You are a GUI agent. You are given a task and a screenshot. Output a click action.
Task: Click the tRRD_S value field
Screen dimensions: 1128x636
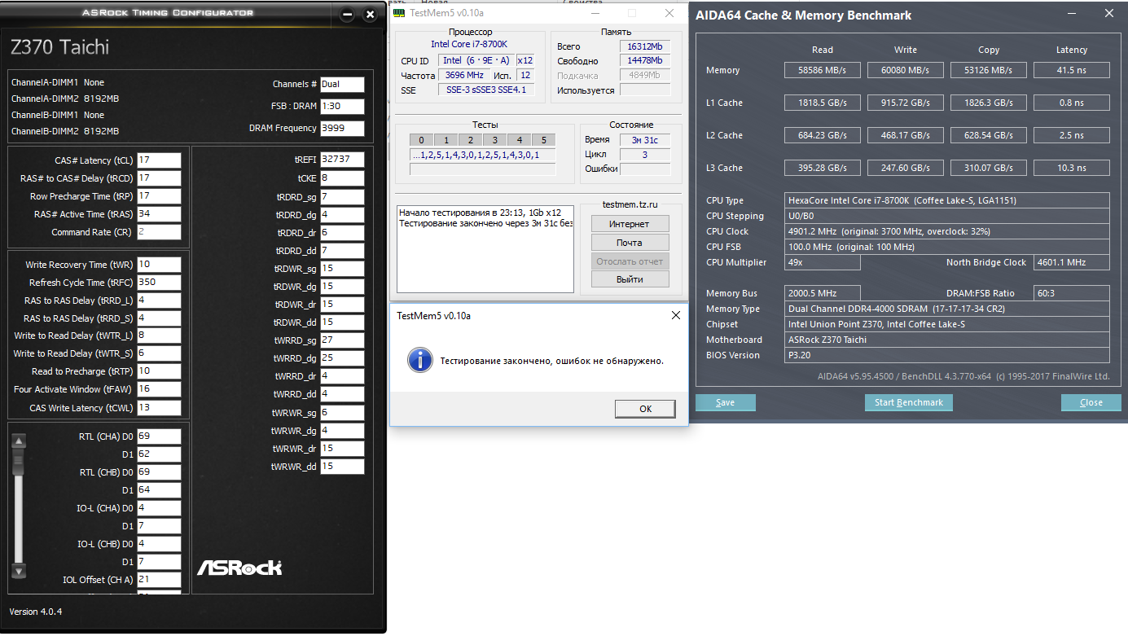(x=159, y=318)
